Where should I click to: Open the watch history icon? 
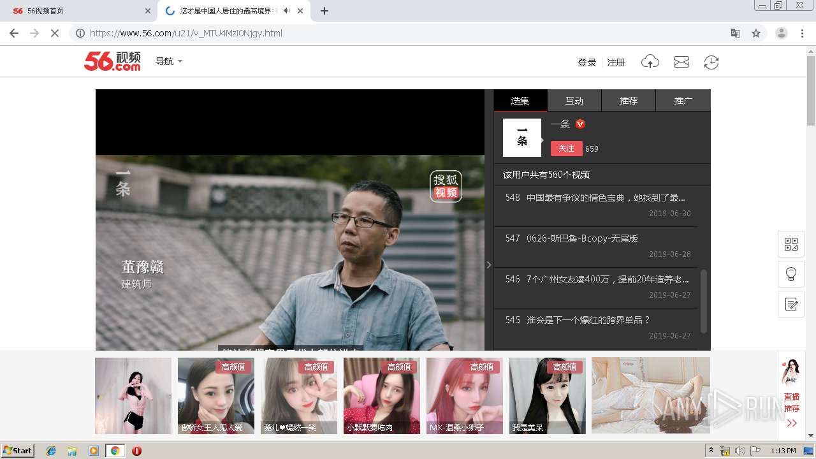(x=711, y=62)
